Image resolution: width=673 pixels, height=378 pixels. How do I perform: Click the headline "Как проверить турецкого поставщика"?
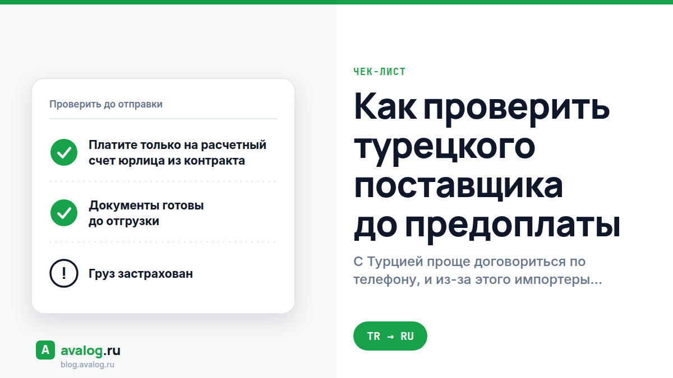coord(487,166)
